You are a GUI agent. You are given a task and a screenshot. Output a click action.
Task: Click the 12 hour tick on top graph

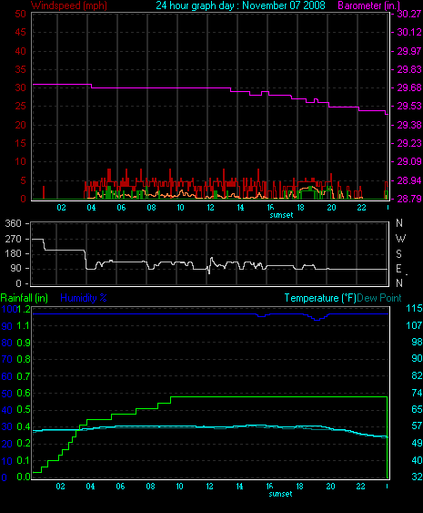click(210, 208)
